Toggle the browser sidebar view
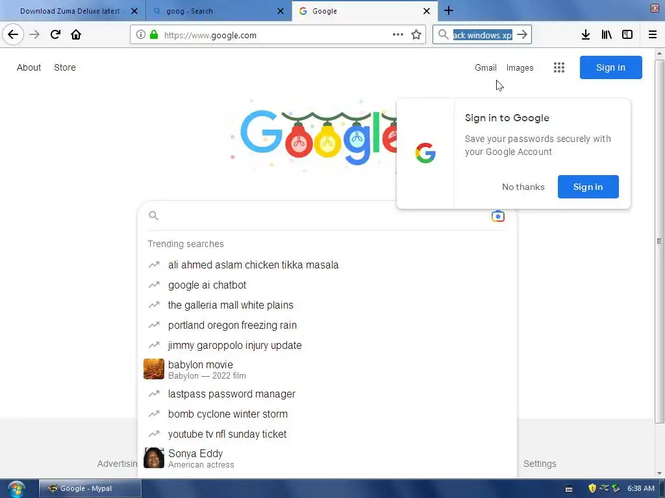This screenshot has width=665, height=498. pos(627,35)
